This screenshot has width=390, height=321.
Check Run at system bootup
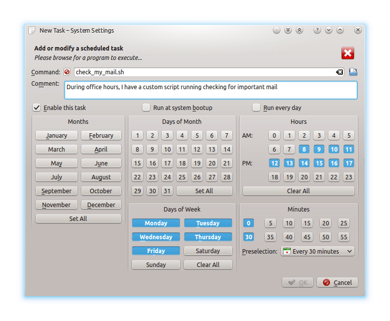pos(146,108)
